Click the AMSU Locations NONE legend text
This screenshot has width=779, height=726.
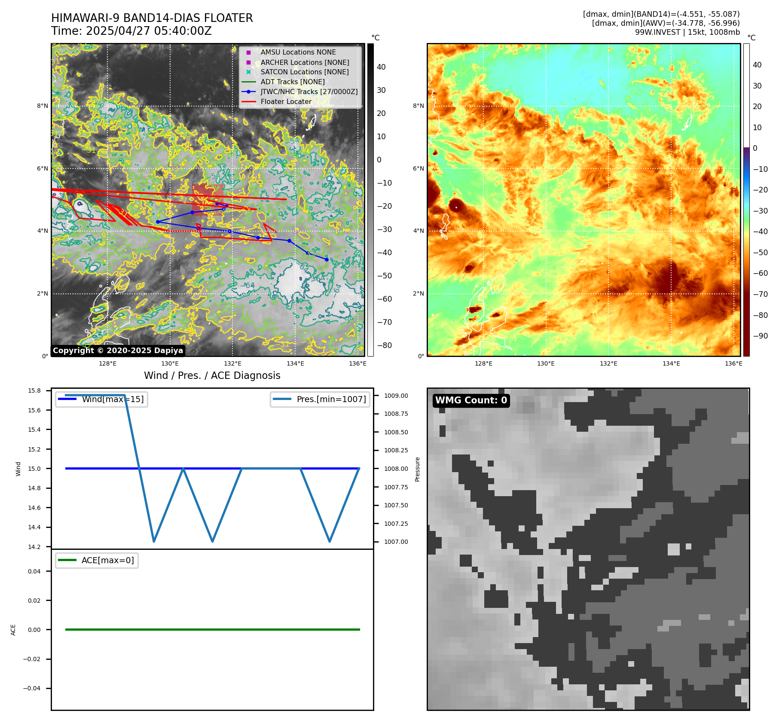tap(298, 52)
